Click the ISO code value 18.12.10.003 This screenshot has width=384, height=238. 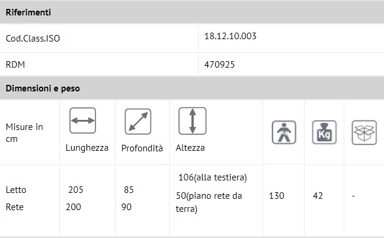tap(230, 36)
